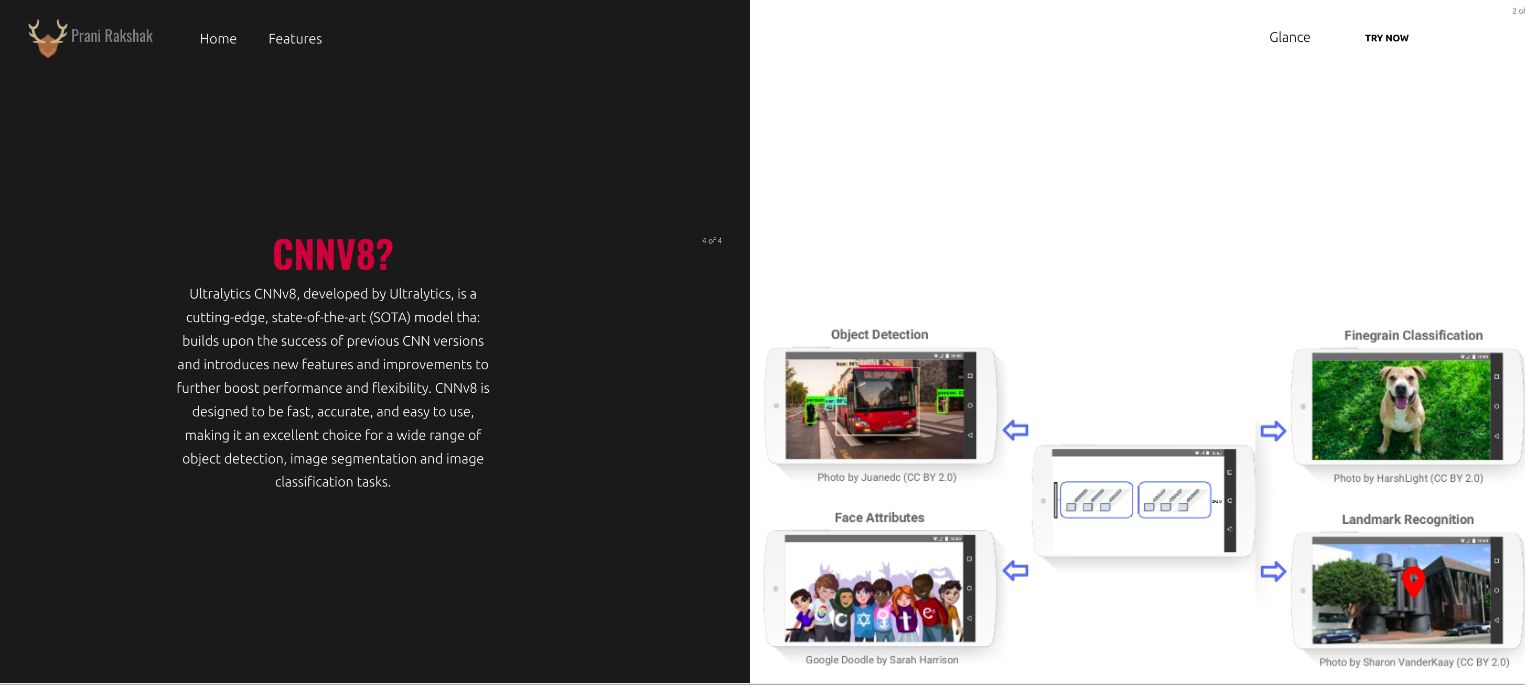Click the blue arrow pointing to Face Attributes
The width and height of the screenshot is (1525, 685).
[x=1015, y=570]
